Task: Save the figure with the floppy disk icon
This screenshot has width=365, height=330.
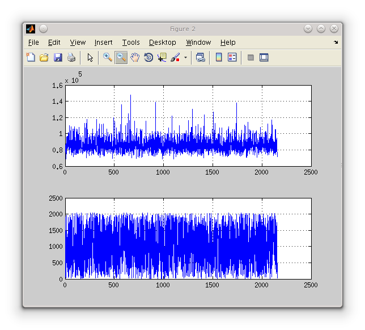Action: pyautogui.click(x=58, y=57)
